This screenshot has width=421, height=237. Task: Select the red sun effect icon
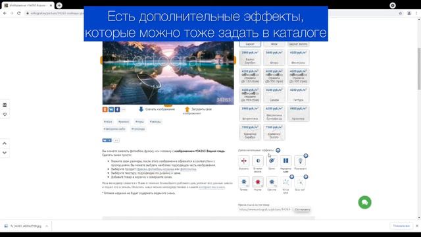point(258,182)
